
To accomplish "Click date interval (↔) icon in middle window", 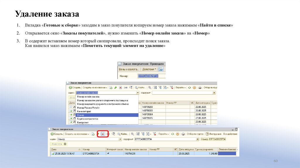I will point(126,88).
